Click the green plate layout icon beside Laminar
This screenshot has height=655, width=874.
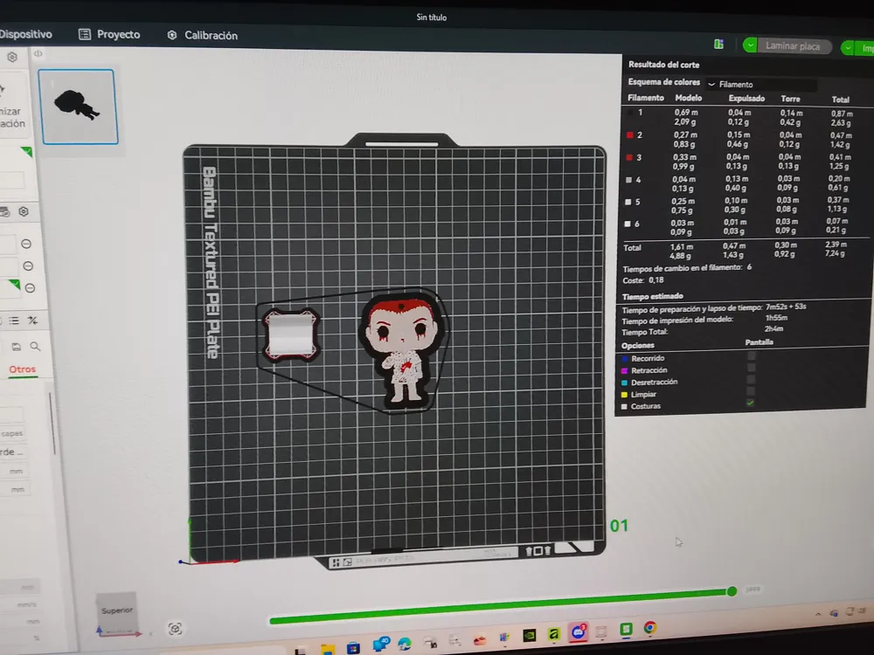(x=719, y=44)
